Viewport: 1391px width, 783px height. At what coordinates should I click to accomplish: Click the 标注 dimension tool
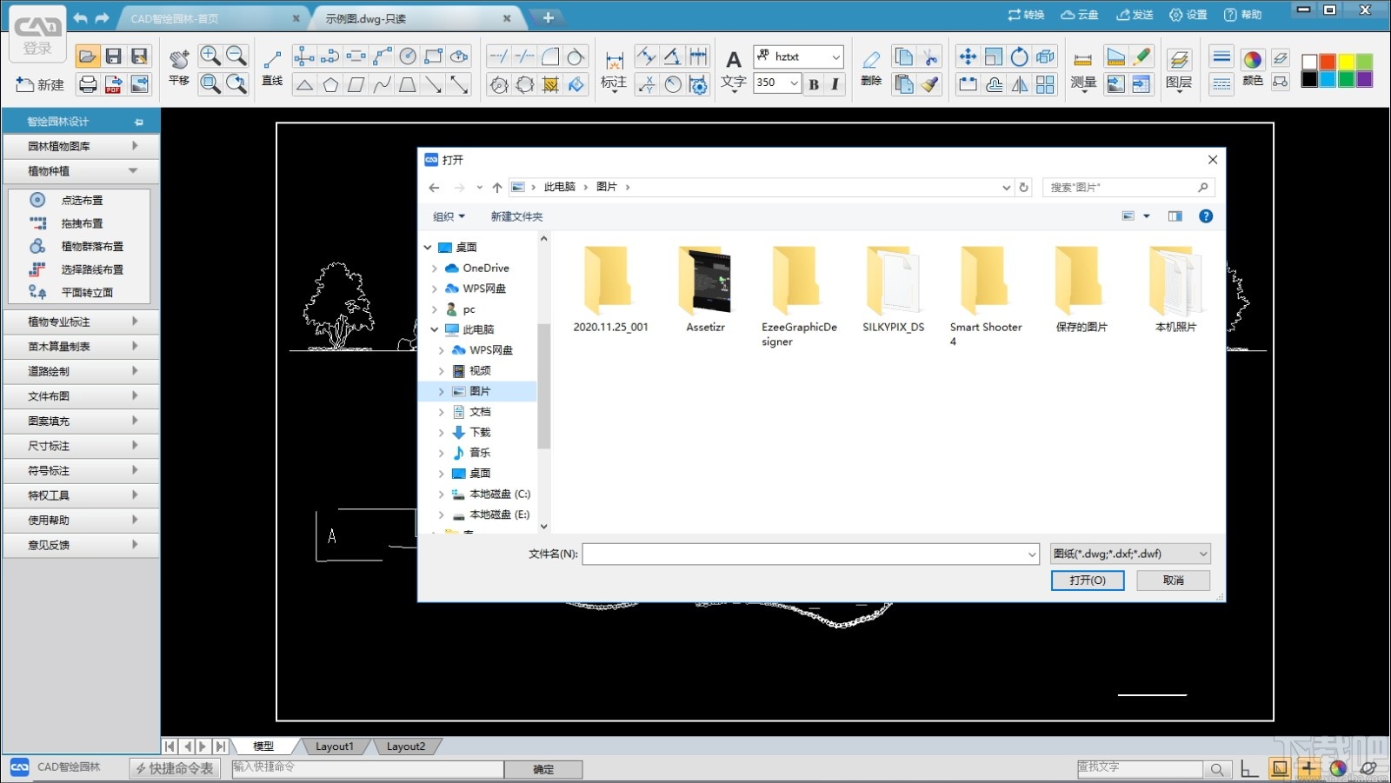[614, 70]
